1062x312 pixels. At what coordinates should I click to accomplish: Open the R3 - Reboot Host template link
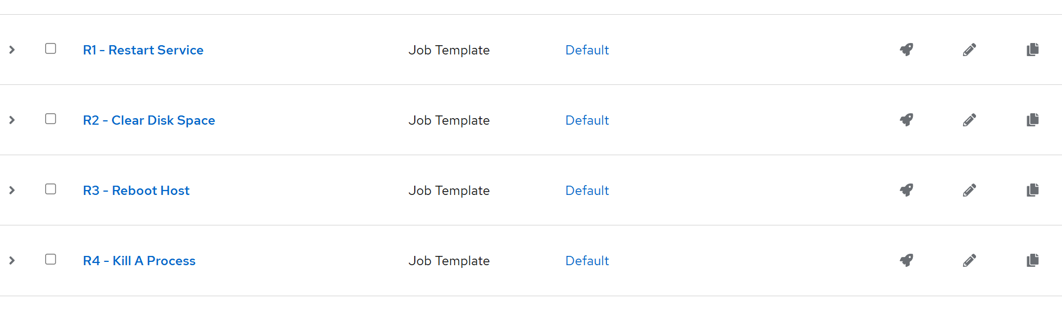tap(136, 191)
